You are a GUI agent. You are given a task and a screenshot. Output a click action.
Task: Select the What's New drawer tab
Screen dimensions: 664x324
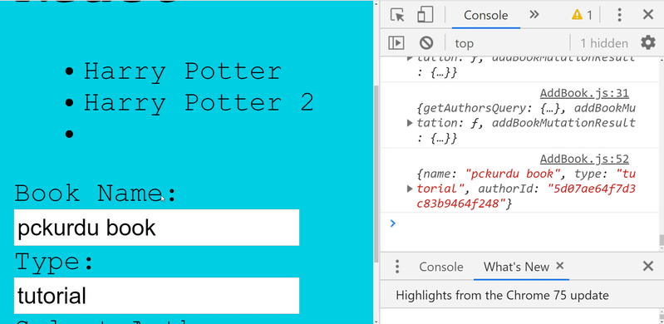coord(516,267)
